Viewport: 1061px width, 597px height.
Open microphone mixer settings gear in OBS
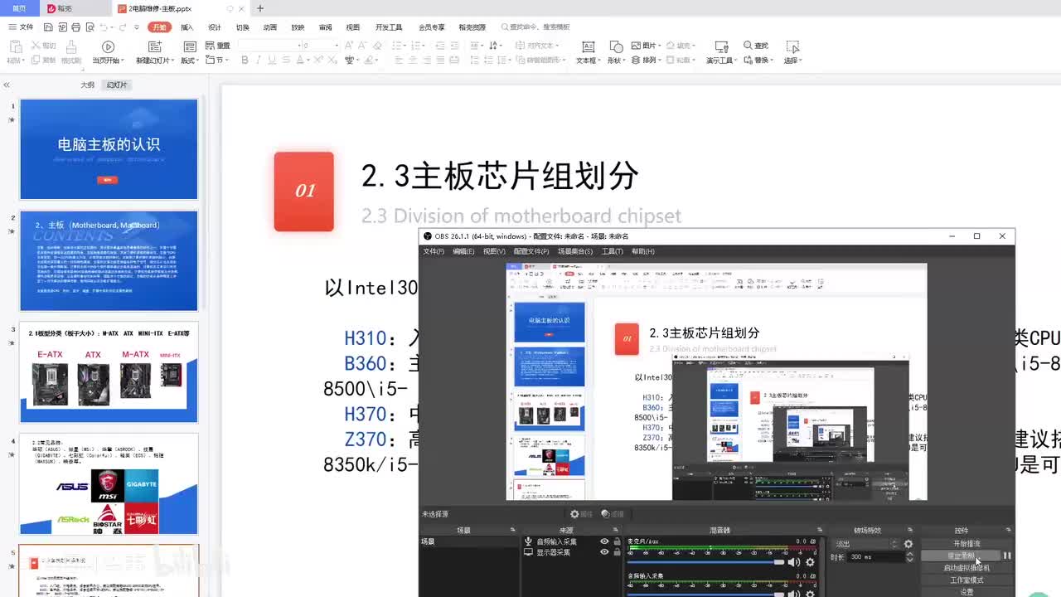click(x=810, y=562)
